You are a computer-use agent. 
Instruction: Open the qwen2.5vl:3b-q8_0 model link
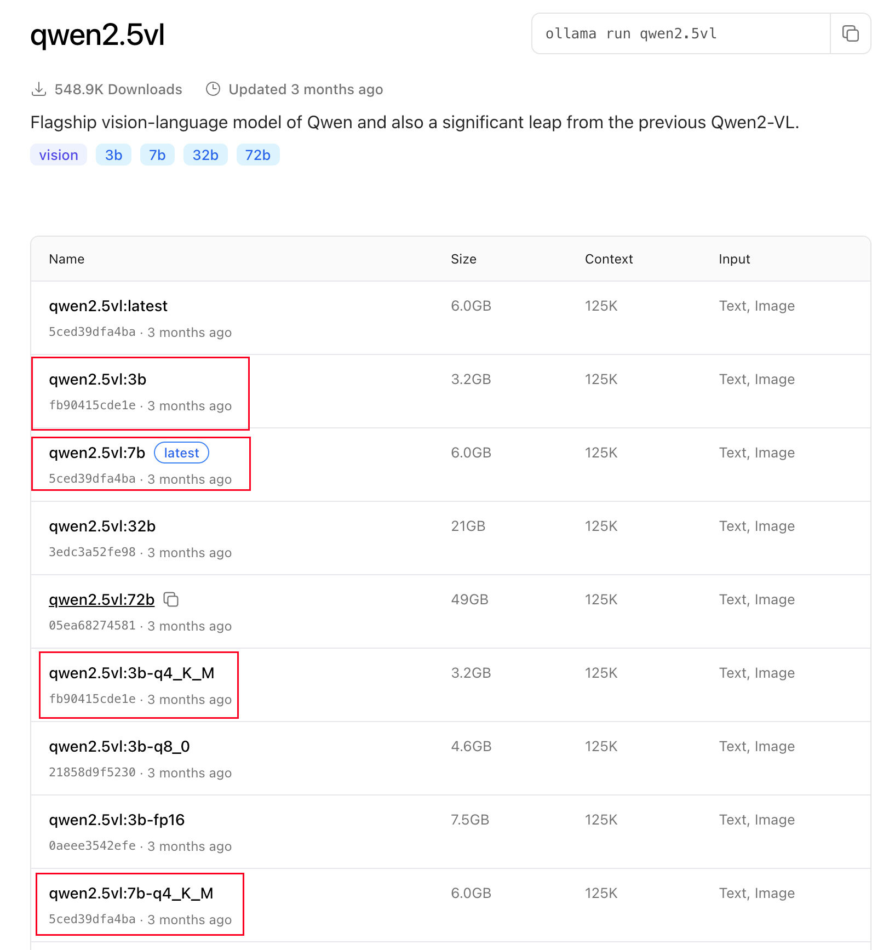[119, 746]
